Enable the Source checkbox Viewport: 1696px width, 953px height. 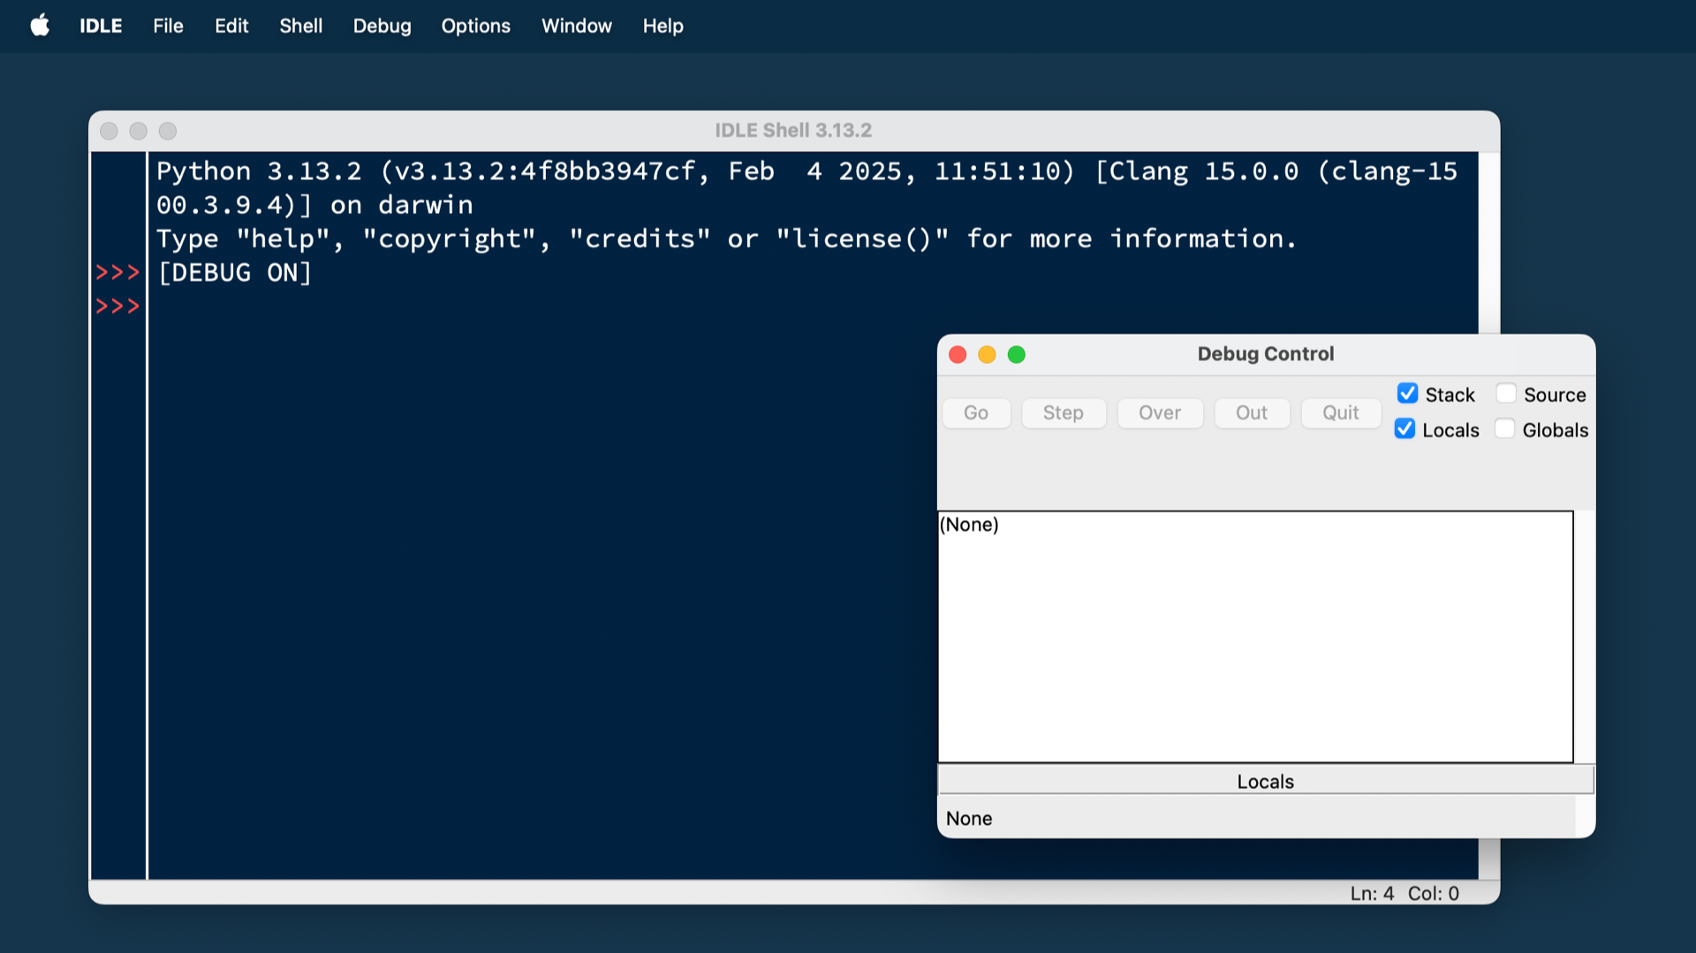[x=1506, y=393]
